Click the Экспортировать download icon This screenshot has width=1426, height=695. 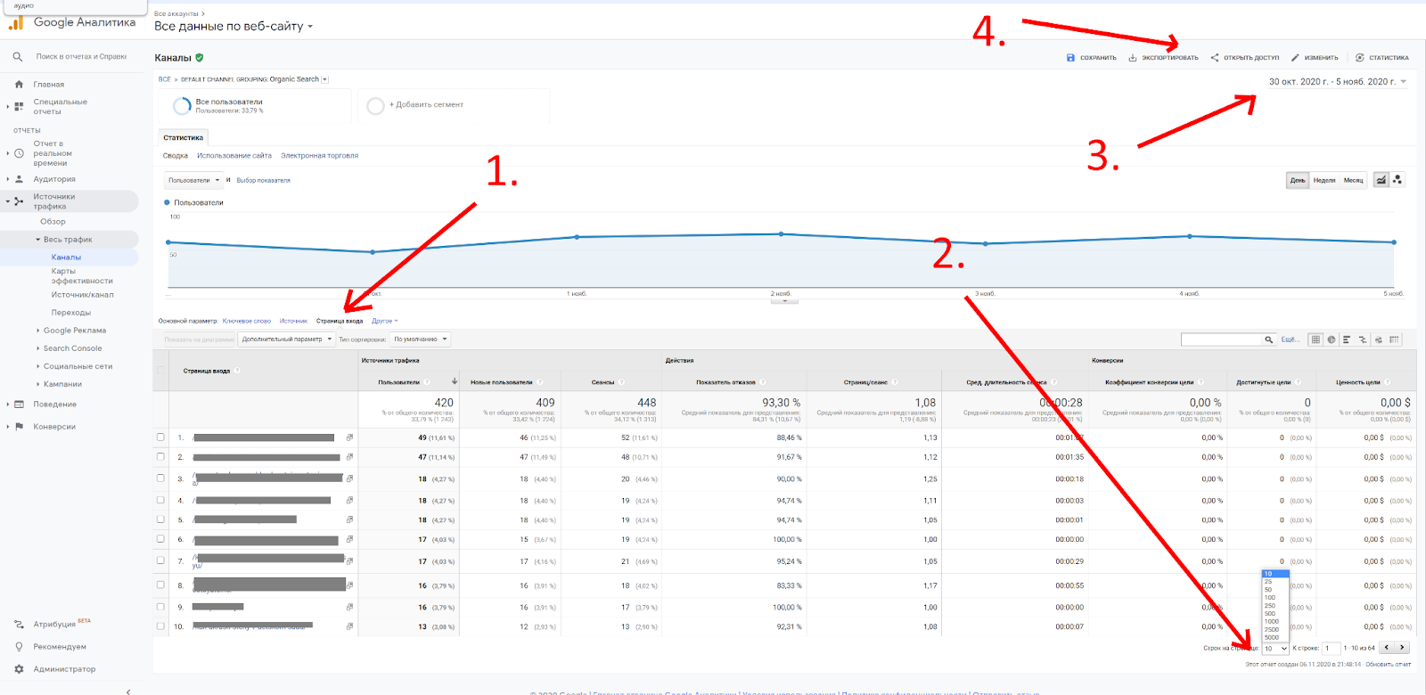click(1133, 58)
